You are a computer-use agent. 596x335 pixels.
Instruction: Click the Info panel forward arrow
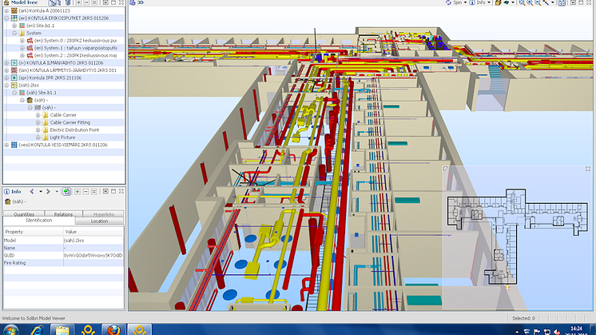pos(48,191)
